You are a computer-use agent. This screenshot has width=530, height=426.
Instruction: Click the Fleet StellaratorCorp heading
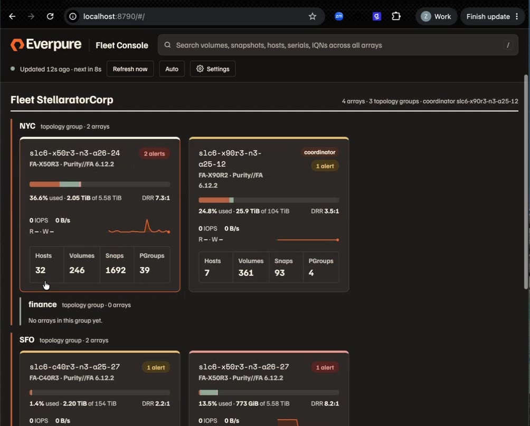pos(62,100)
